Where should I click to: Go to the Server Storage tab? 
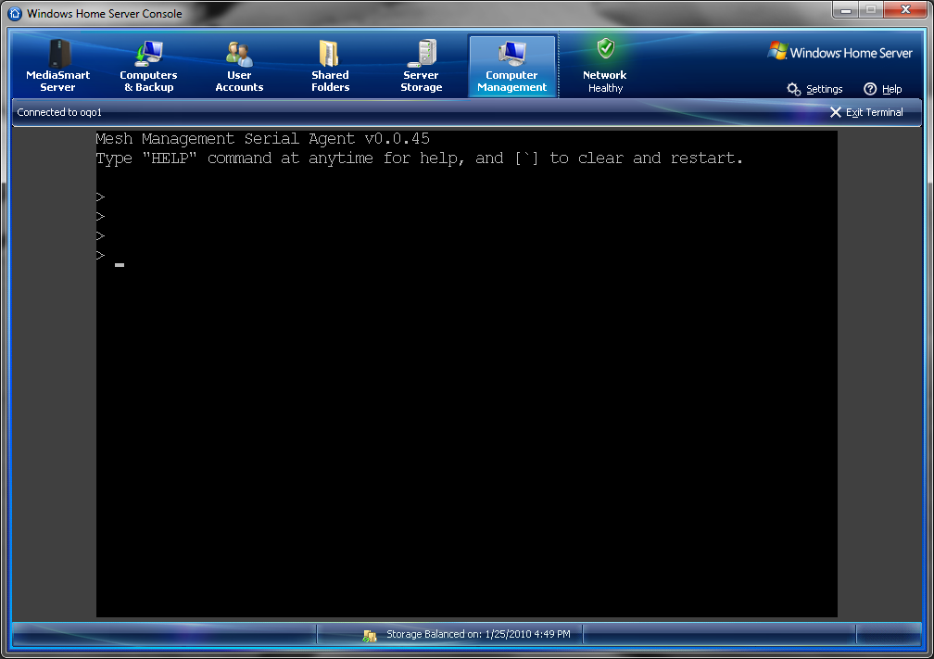(421, 66)
